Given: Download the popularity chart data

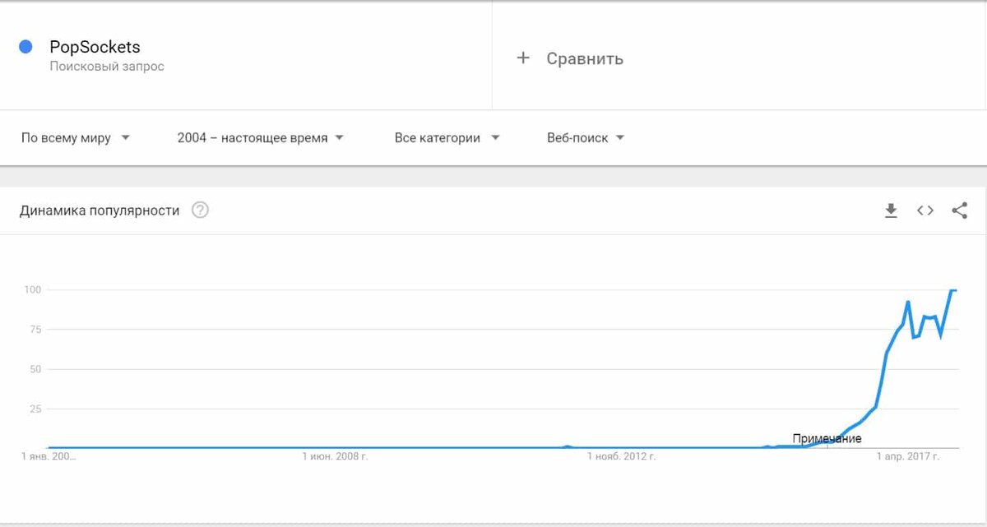Looking at the screenshot, I should (891, 211).
